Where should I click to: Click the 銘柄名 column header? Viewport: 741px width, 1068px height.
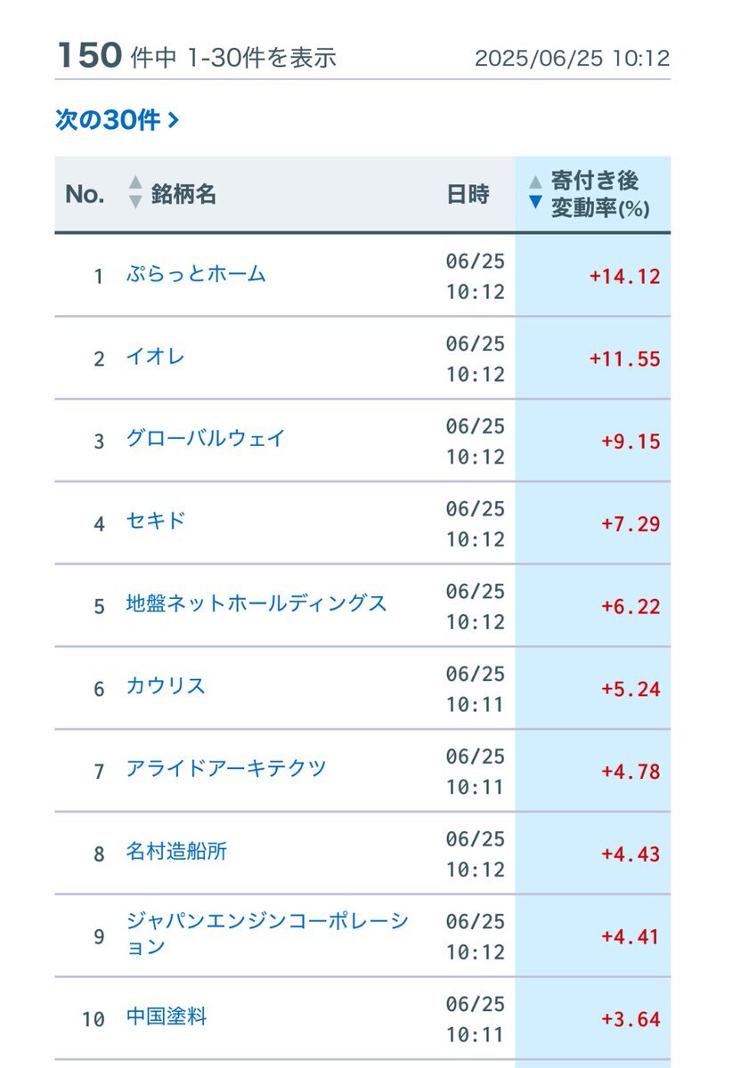[x=183, y=194]
